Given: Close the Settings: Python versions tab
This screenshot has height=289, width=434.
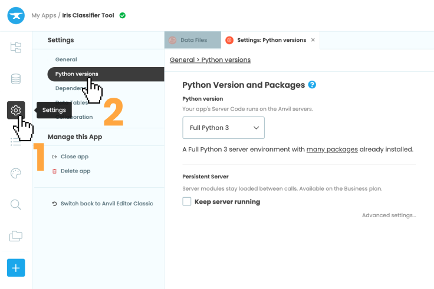Looking at the screenshot, I should point(313,40).
